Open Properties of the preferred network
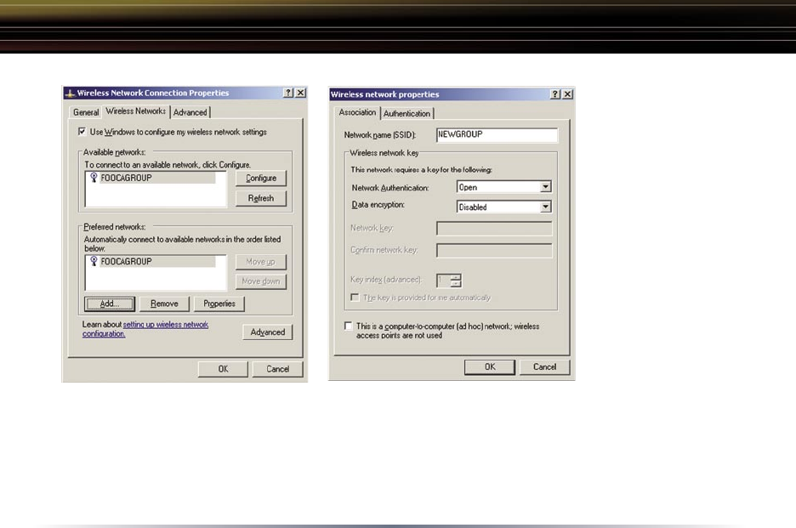The image size is (796, 528). [x=219, y=304]
